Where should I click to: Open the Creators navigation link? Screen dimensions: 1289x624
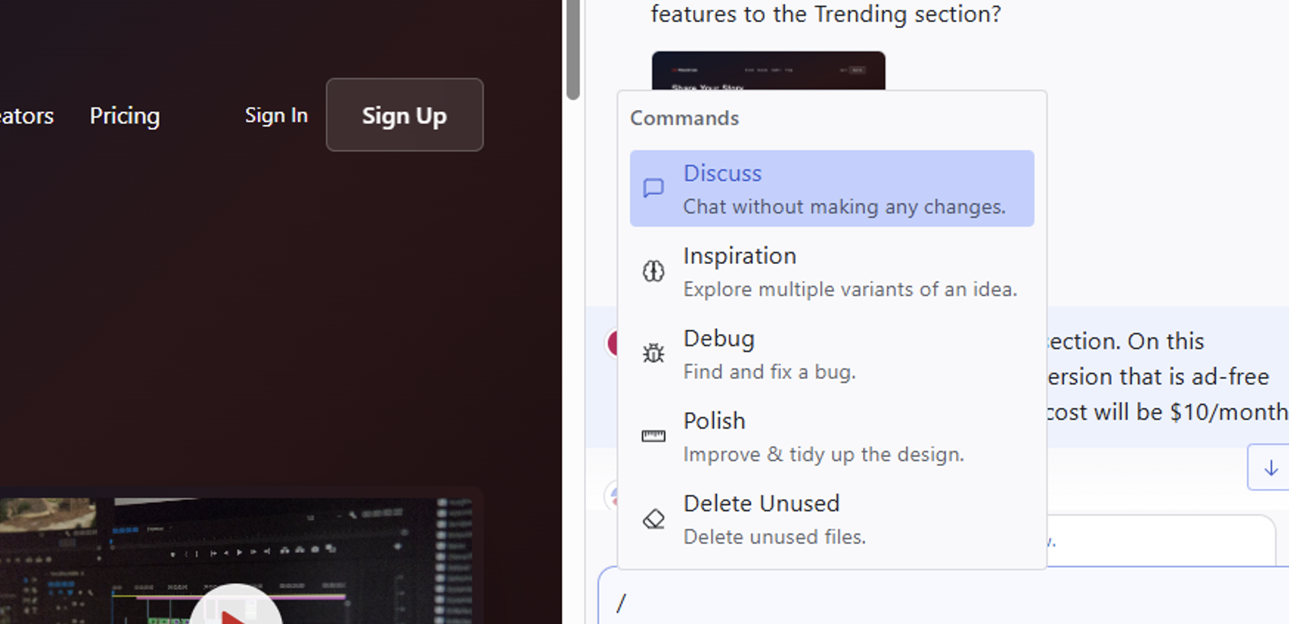tap(26, 115)
